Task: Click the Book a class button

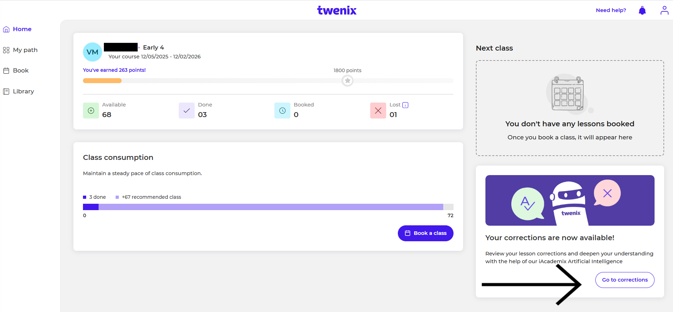Action: [426, 233]
